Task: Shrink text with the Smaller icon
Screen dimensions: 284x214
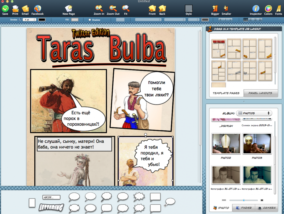Action: 226,9
